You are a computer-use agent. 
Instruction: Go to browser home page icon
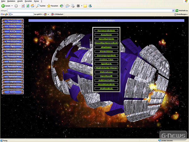tap(32, 6)
